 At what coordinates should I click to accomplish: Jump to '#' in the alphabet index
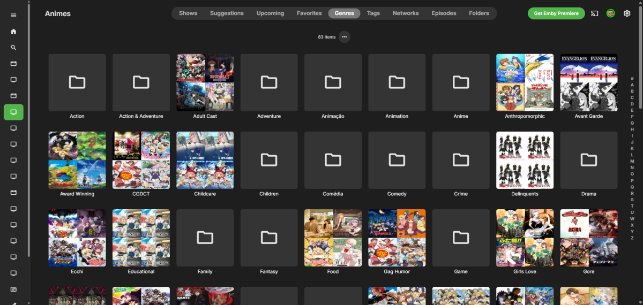(632, 78)
